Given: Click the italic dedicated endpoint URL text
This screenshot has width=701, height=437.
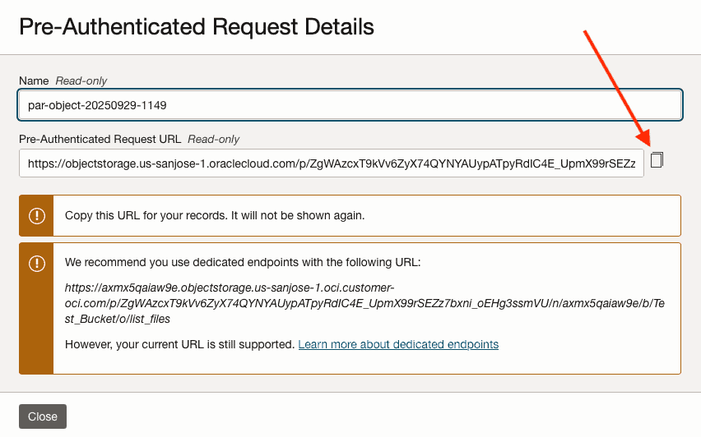Looking at the screenshot, I should coord(362,303).
